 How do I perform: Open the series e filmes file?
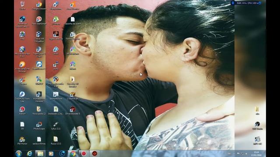pyautogui.click(x=39, y=140)
